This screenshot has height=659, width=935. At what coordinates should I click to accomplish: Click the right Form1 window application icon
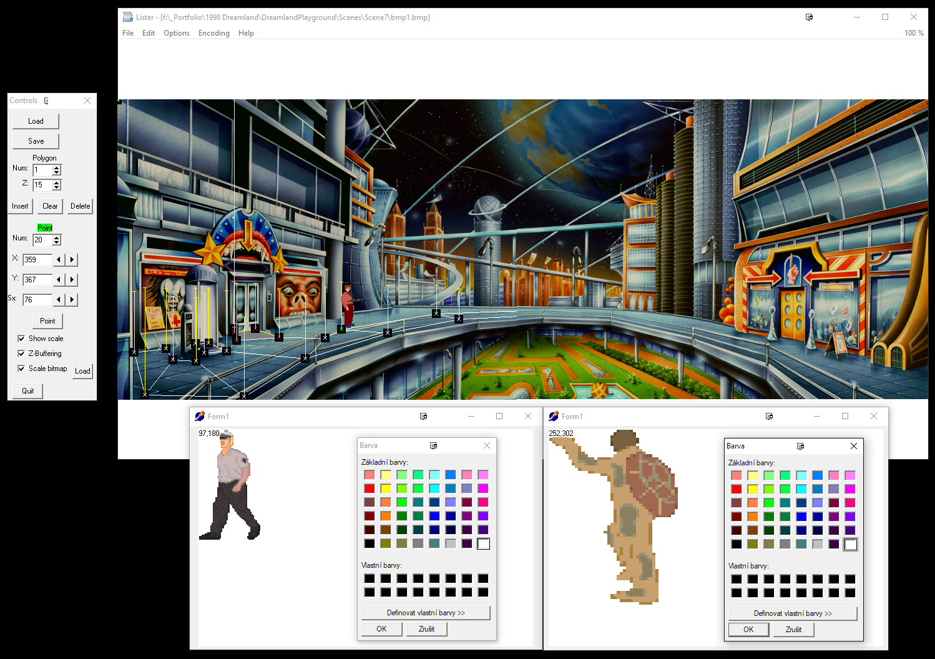coord(554,416)
